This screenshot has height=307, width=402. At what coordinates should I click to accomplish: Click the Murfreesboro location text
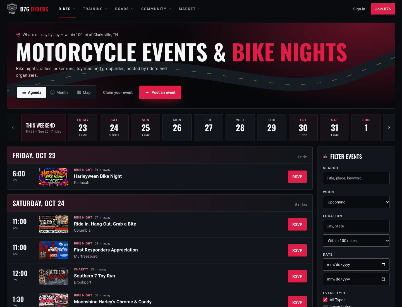coord(86,256)
